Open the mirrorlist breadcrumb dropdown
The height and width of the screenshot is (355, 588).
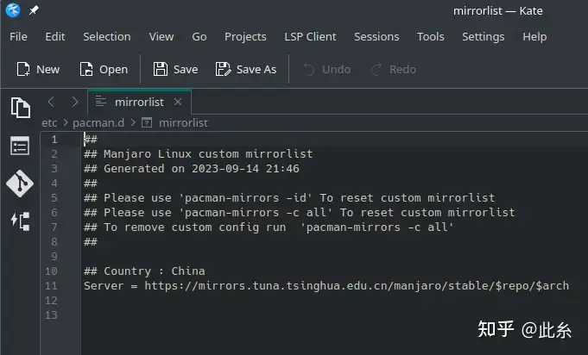tap(182, 123)
